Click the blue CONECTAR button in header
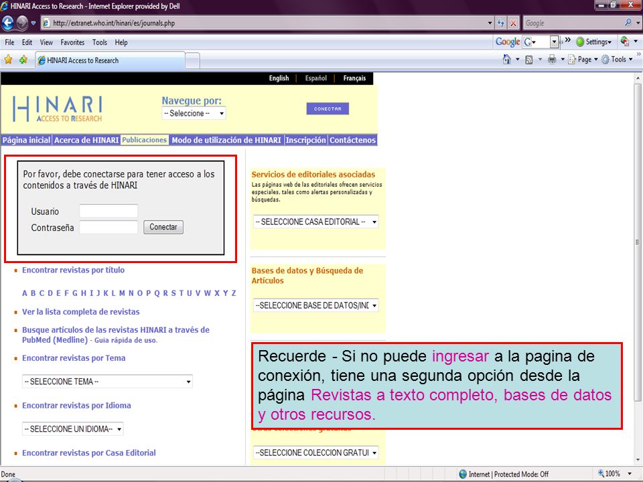Image resolution: width=643 pixels, height=482 pixels. click(x=328, y=108)
